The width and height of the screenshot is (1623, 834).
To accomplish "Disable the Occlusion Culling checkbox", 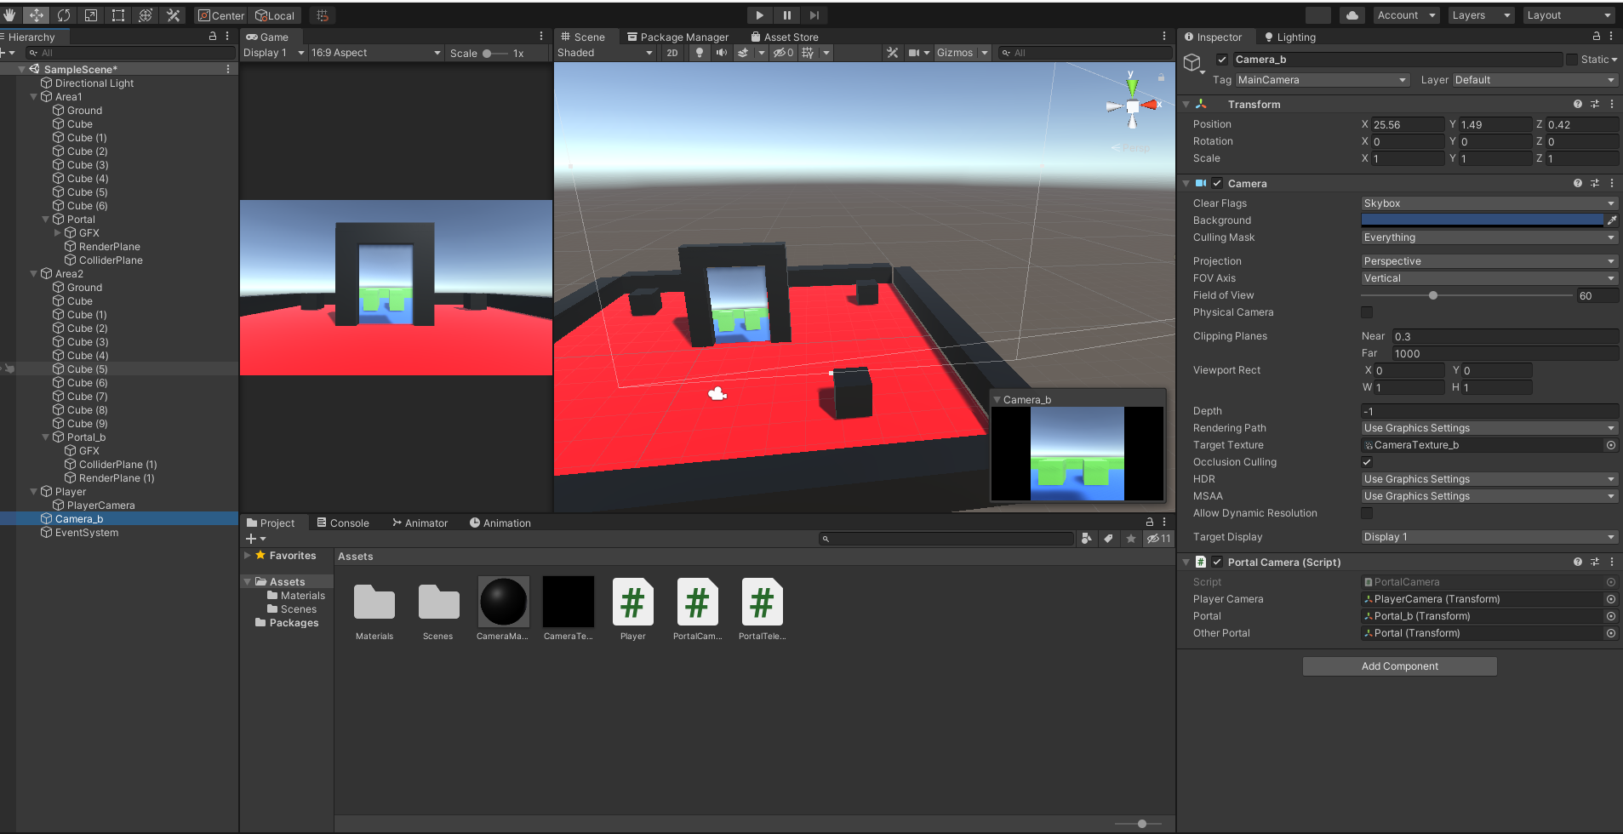I will click(x=1366, y=461).
